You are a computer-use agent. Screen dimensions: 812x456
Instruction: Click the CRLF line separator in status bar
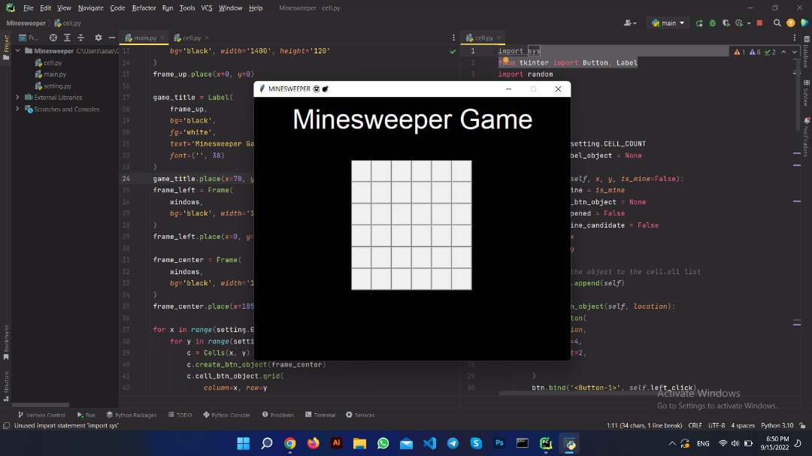coord(695,425)
